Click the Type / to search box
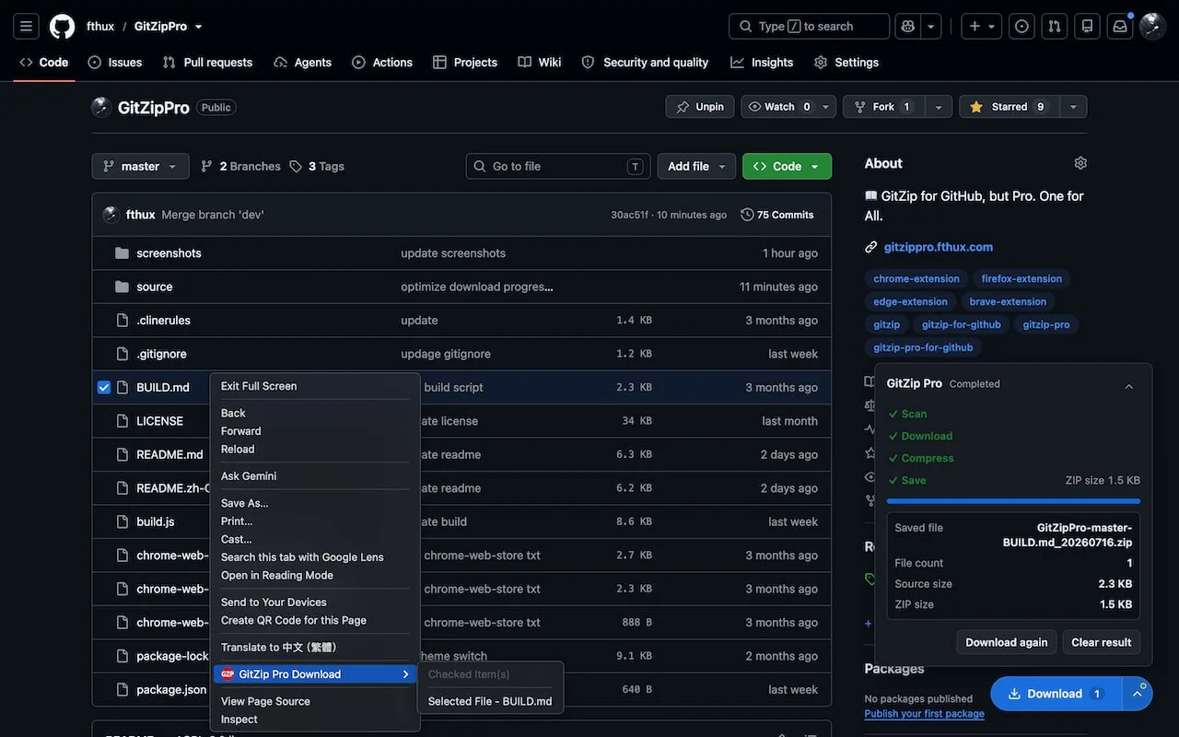 click(x=810, y=27)
